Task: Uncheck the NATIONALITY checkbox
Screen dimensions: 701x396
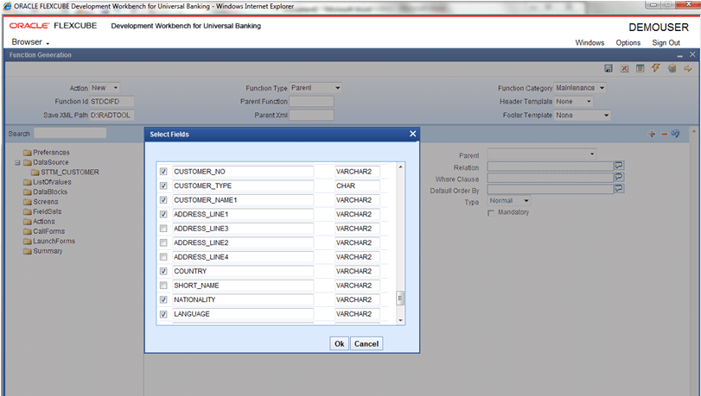Action: 163,299
